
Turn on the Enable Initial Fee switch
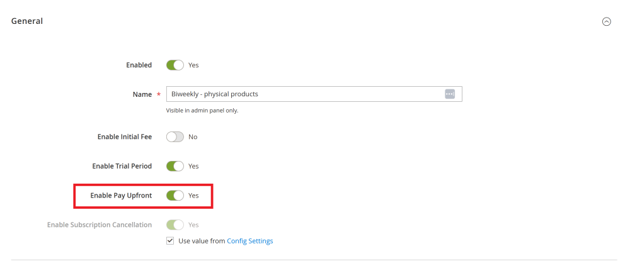point(175,137)
